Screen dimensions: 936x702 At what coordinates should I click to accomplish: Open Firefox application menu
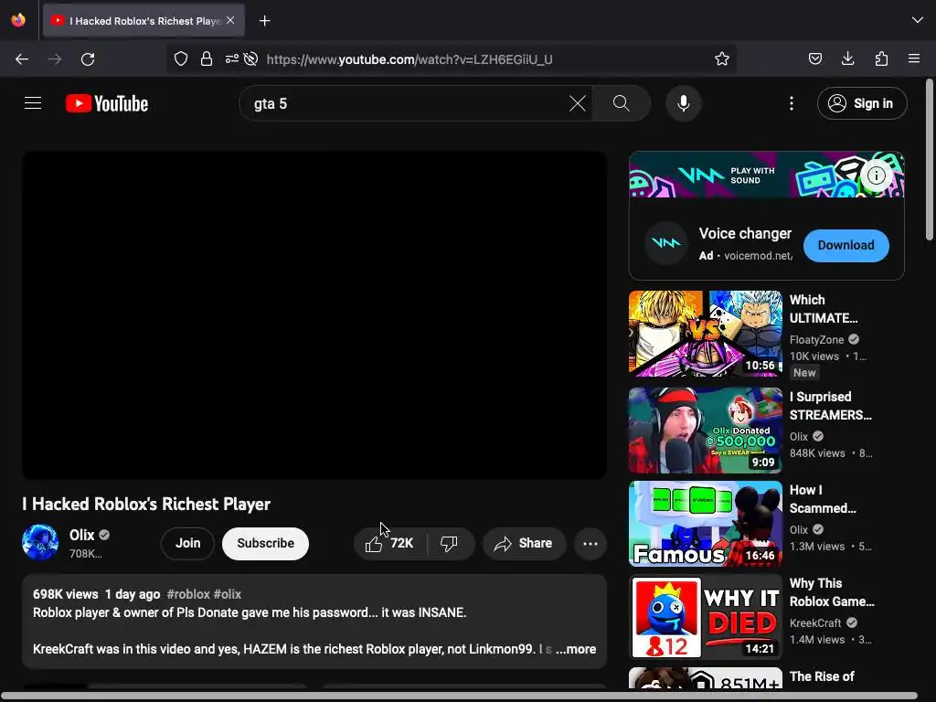914,58
